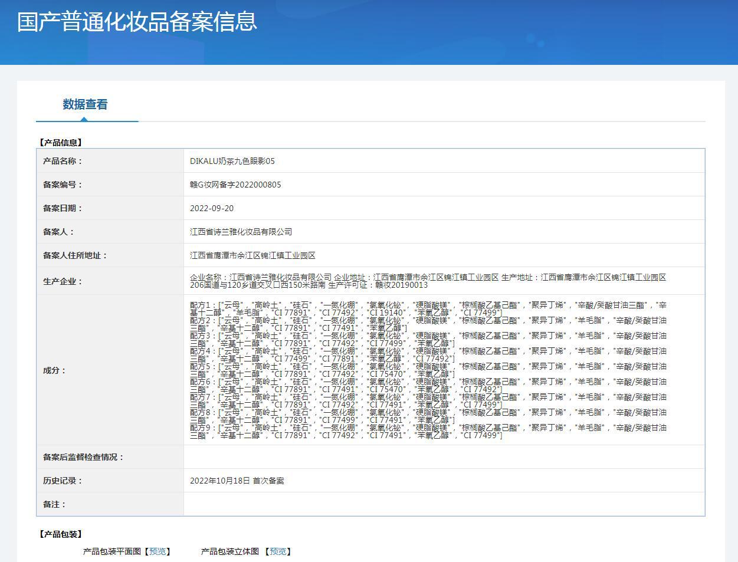Open the 产品包装立体图 预览 link

(278, 551)
